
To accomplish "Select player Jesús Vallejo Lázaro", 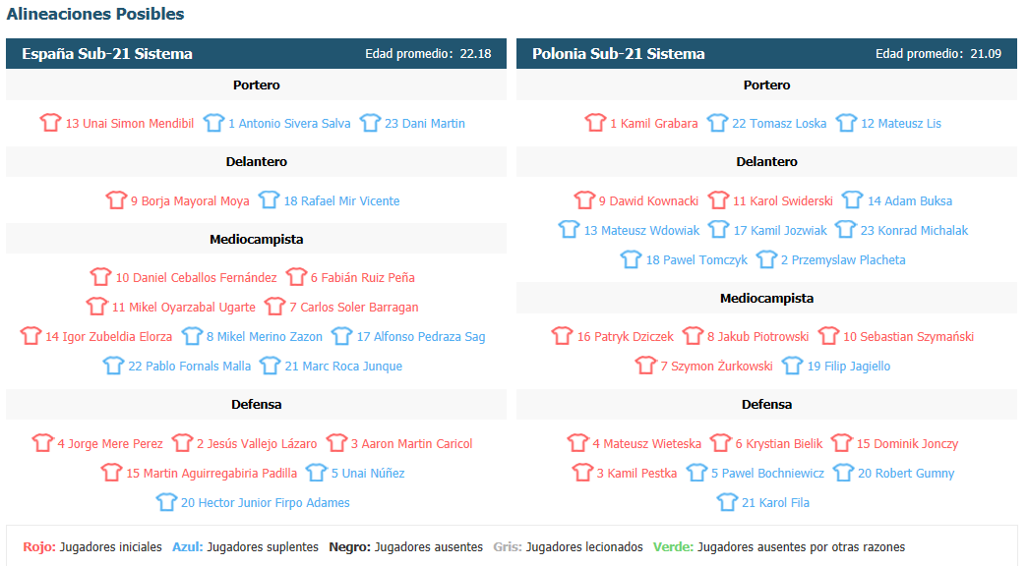I will (257, 444).
